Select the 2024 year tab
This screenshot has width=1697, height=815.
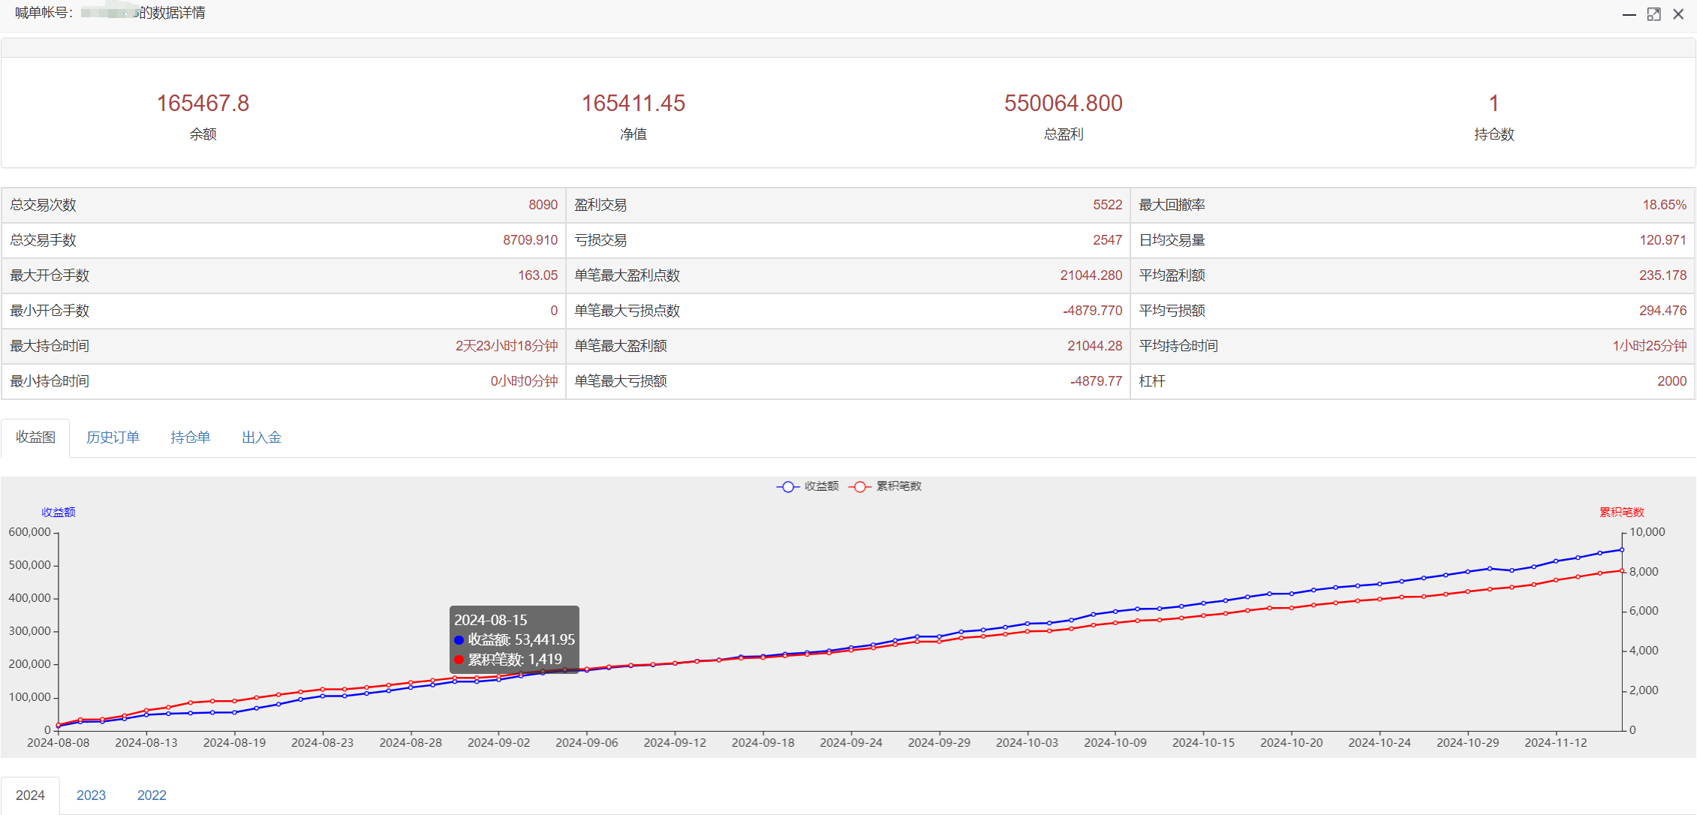(30, 795)
